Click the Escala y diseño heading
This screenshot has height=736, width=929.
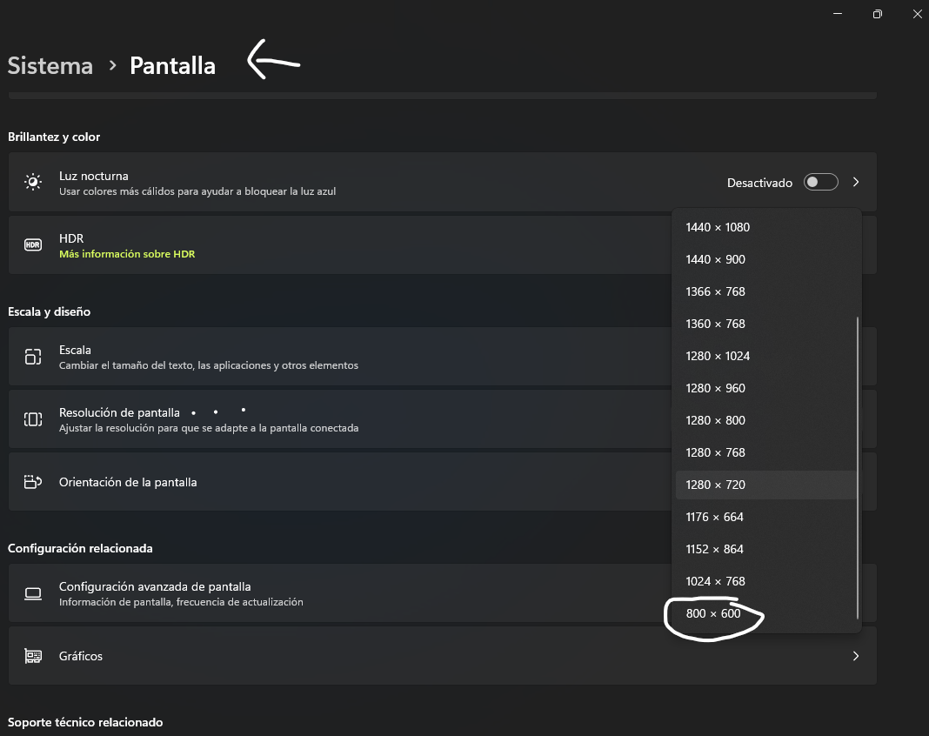tap(50, 311)
